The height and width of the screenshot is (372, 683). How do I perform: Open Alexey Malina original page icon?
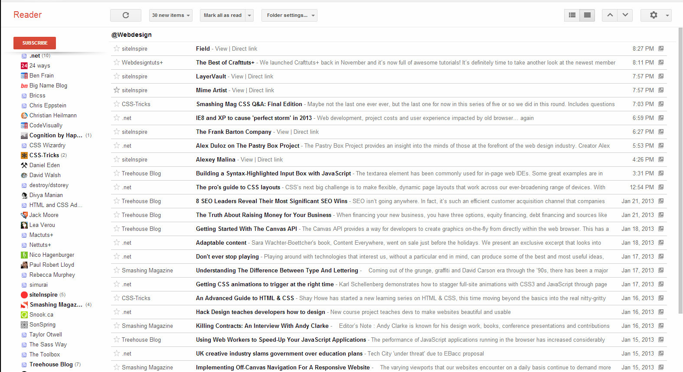[661, 159]
